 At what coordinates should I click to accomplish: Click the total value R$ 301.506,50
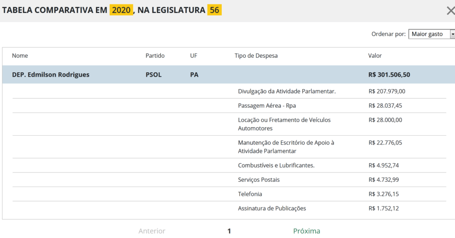(389, 75)
